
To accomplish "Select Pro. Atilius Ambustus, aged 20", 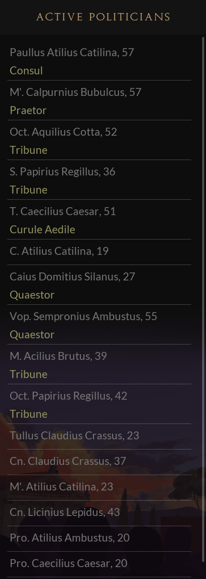I will click(x=100, y=539).
